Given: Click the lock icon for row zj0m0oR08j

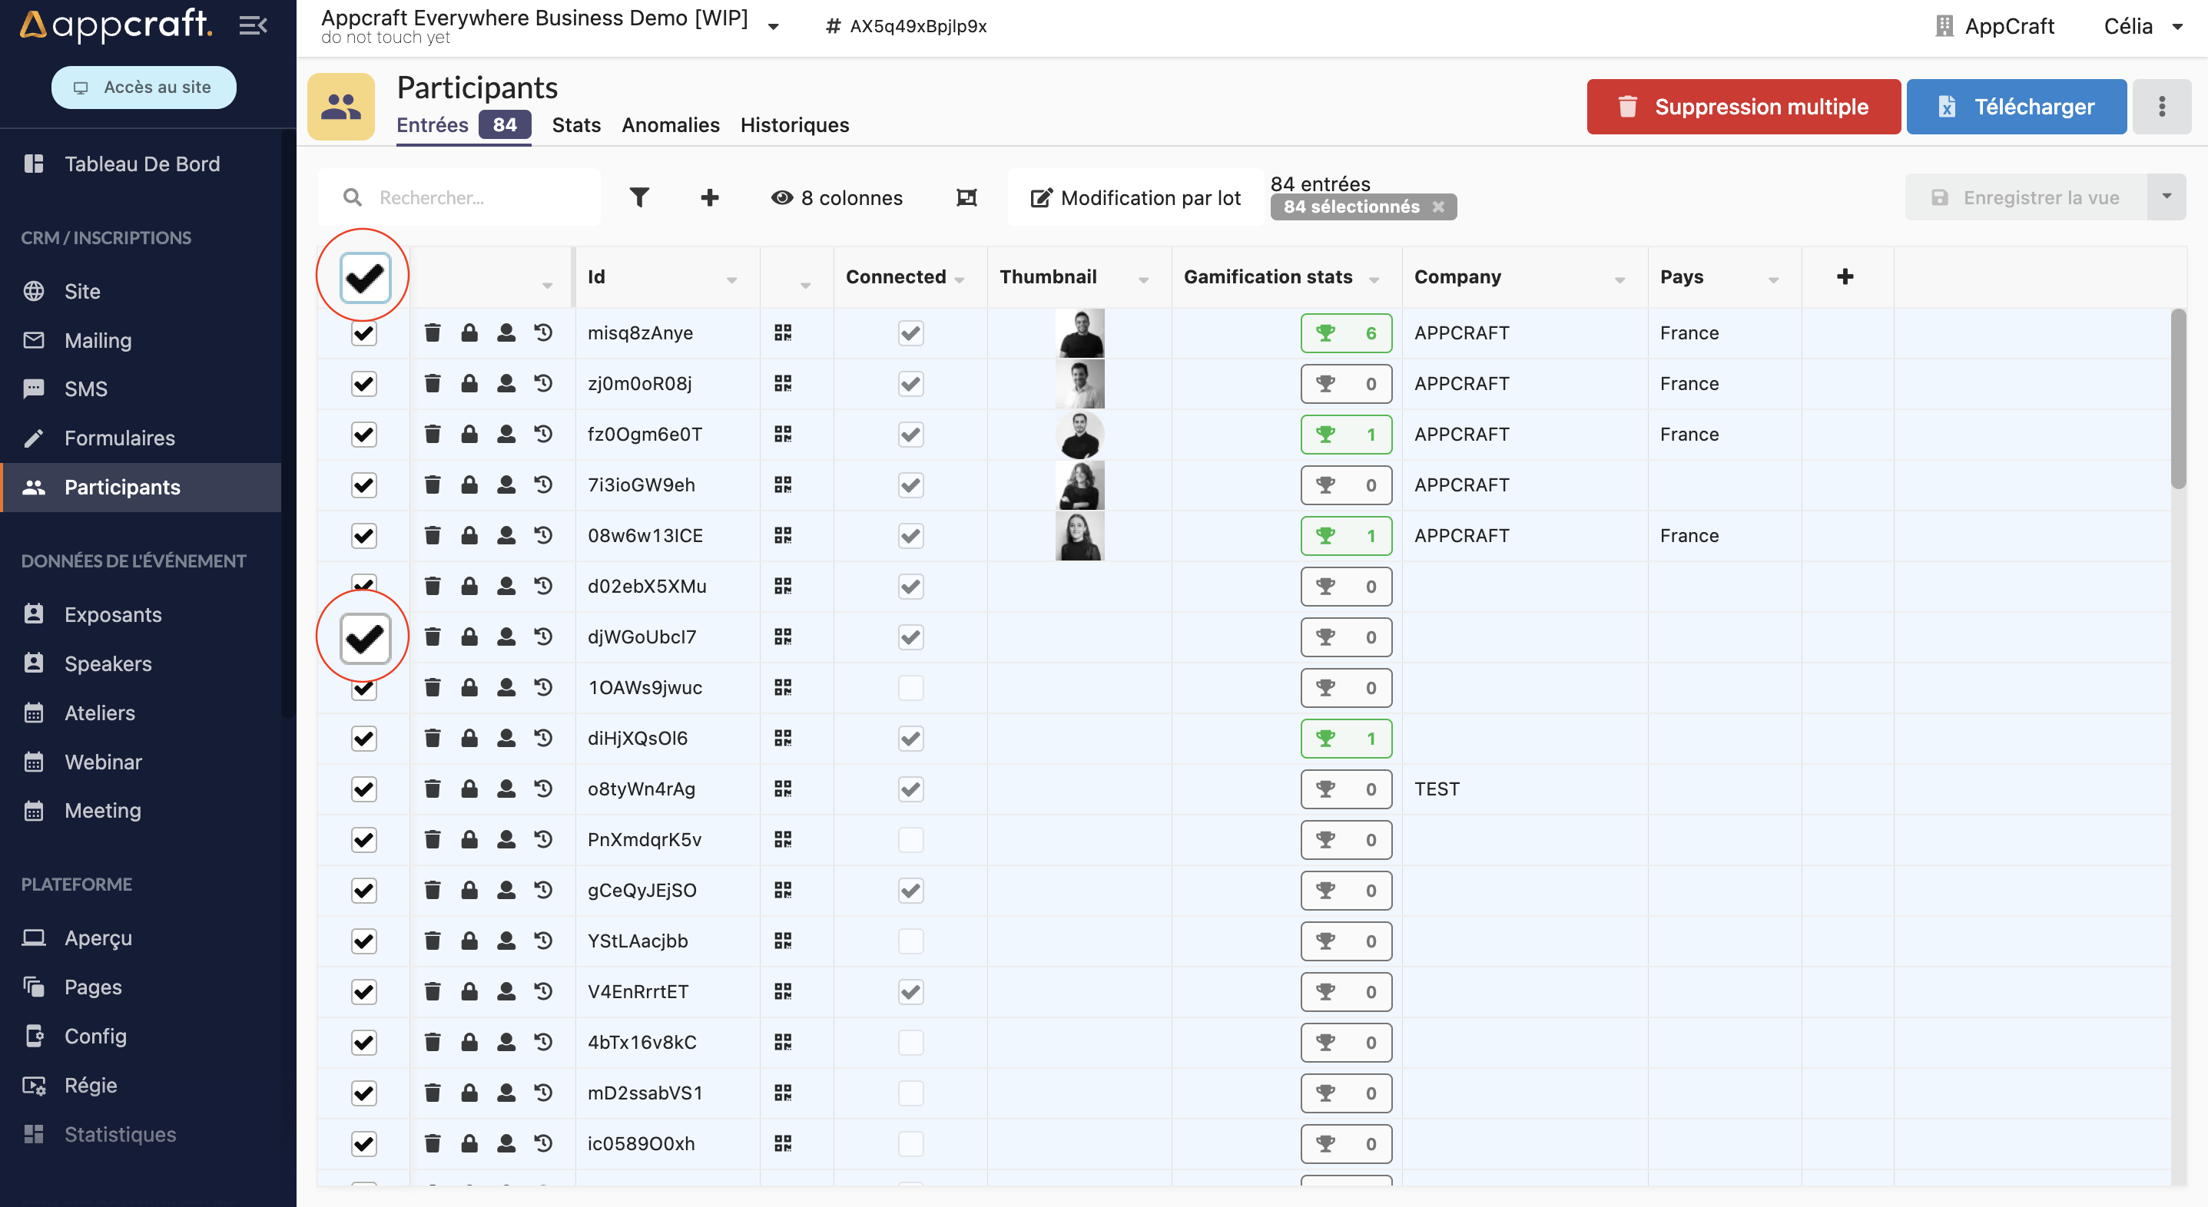Looking at the screenshot, I should coord(469,383).
